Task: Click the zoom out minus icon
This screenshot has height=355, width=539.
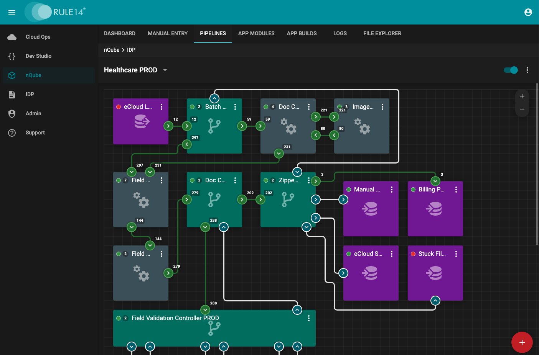Action: coord(522,110)
